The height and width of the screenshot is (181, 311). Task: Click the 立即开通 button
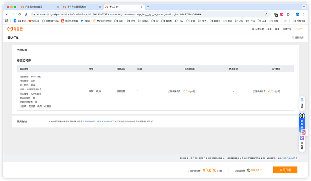285,170
